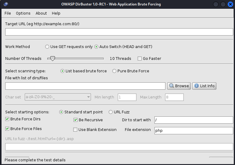Open the Options menu
The width and height of the screenshot is (235, 165).
23,13
